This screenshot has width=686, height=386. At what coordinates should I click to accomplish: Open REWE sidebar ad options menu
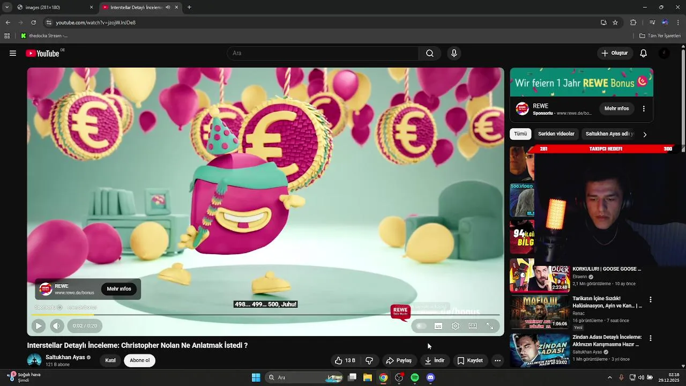click(x=644, y=108)
